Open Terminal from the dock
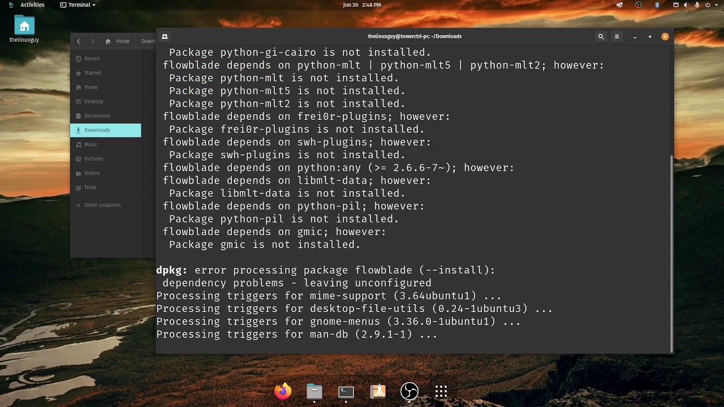 pyautogui.click(x=346, y=391)
